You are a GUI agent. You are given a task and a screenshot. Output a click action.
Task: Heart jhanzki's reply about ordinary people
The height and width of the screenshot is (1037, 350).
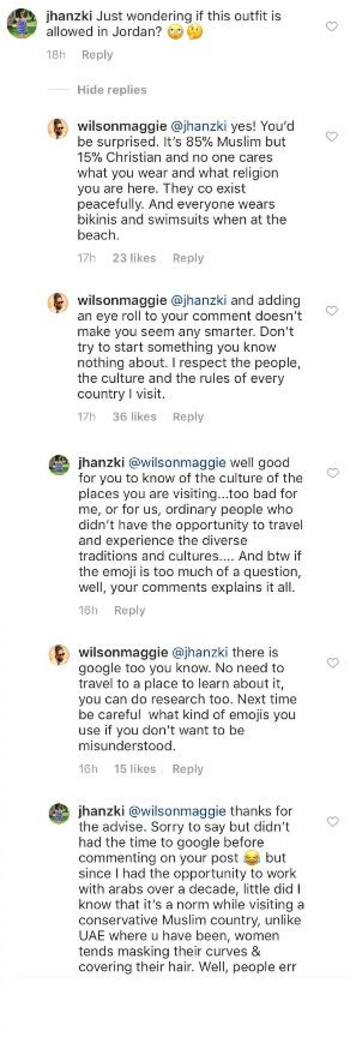coord(333,473)
